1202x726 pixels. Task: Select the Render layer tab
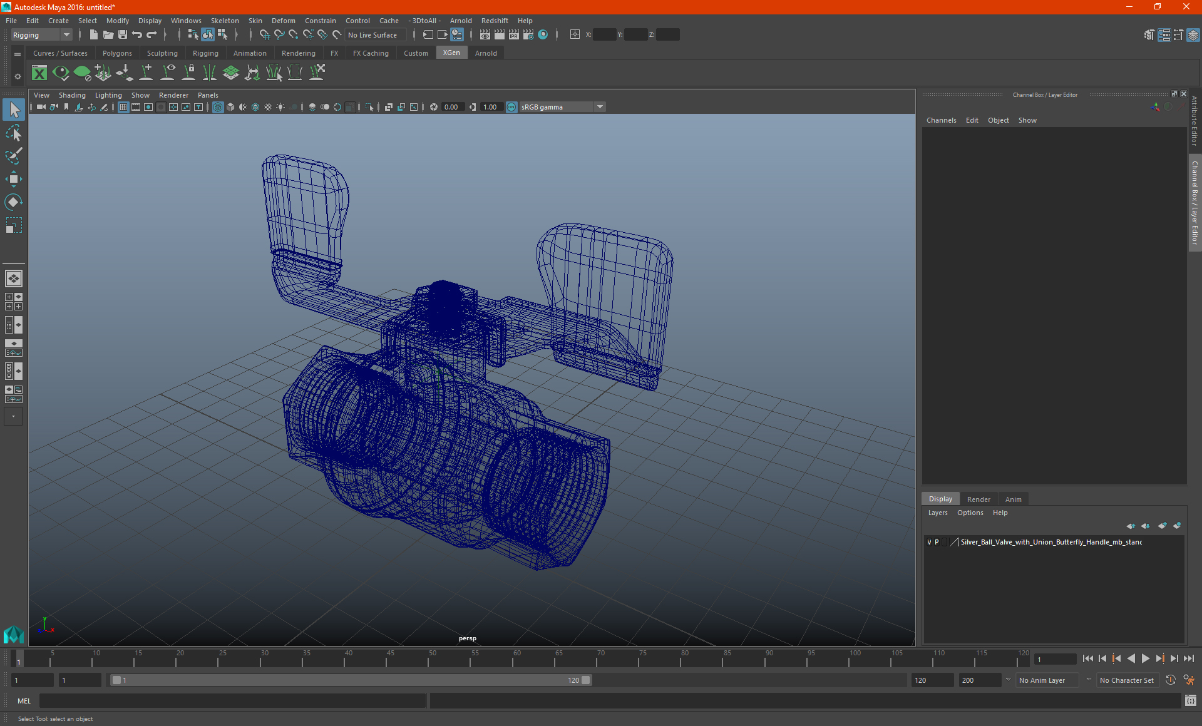point(979,499)
